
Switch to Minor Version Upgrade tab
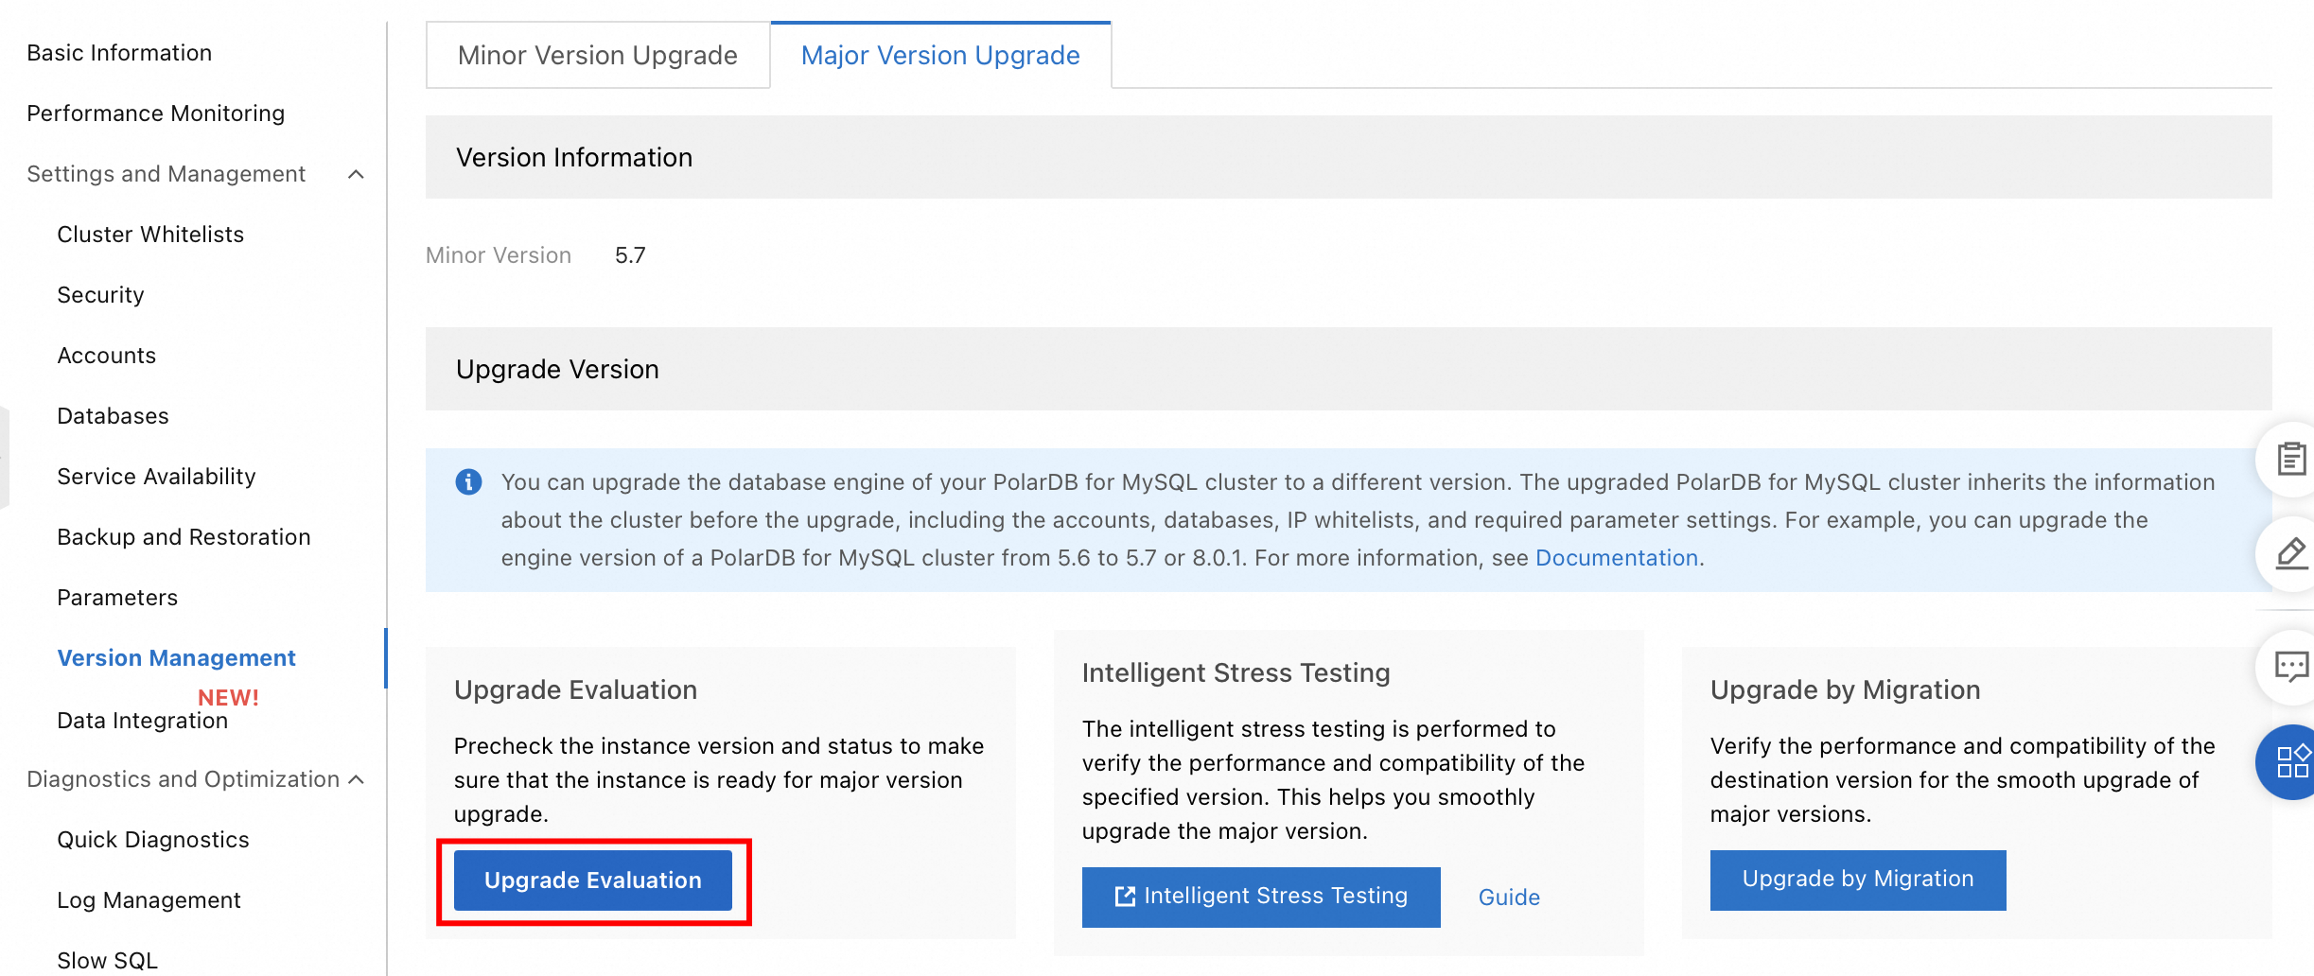click(597, 56)
